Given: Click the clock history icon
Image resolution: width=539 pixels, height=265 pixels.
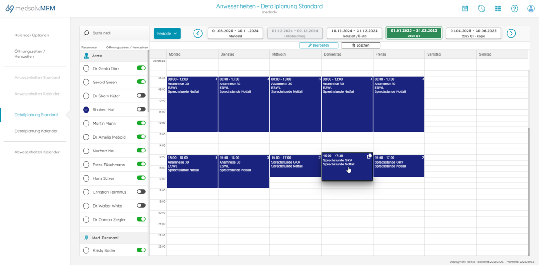Looking at the screenshot, I should pos(482,9).
